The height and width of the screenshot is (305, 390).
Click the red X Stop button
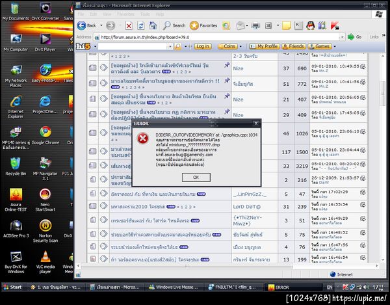pos(129,25)
